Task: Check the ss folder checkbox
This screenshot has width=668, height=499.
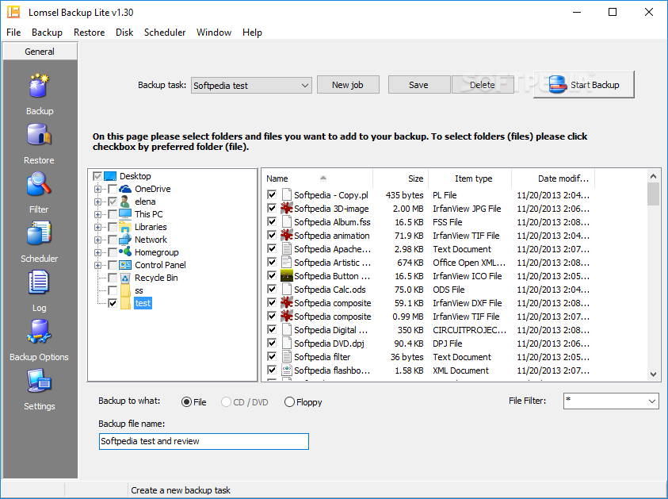Action: 113,290
